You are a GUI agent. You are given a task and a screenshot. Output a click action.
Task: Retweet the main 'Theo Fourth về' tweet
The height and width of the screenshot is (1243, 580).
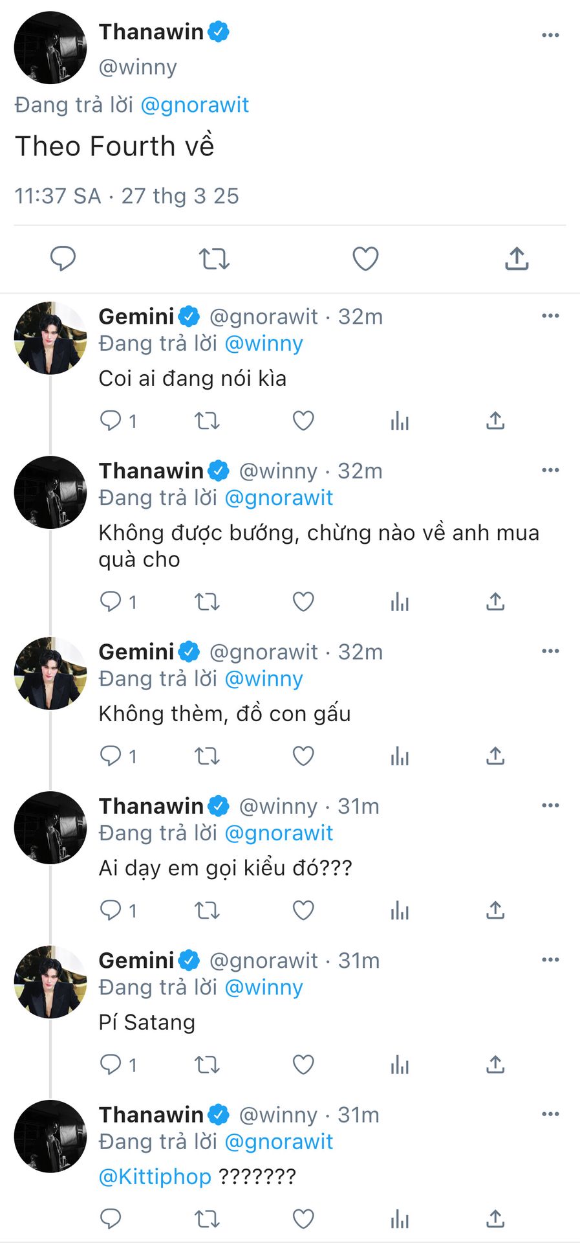point(214,259)
